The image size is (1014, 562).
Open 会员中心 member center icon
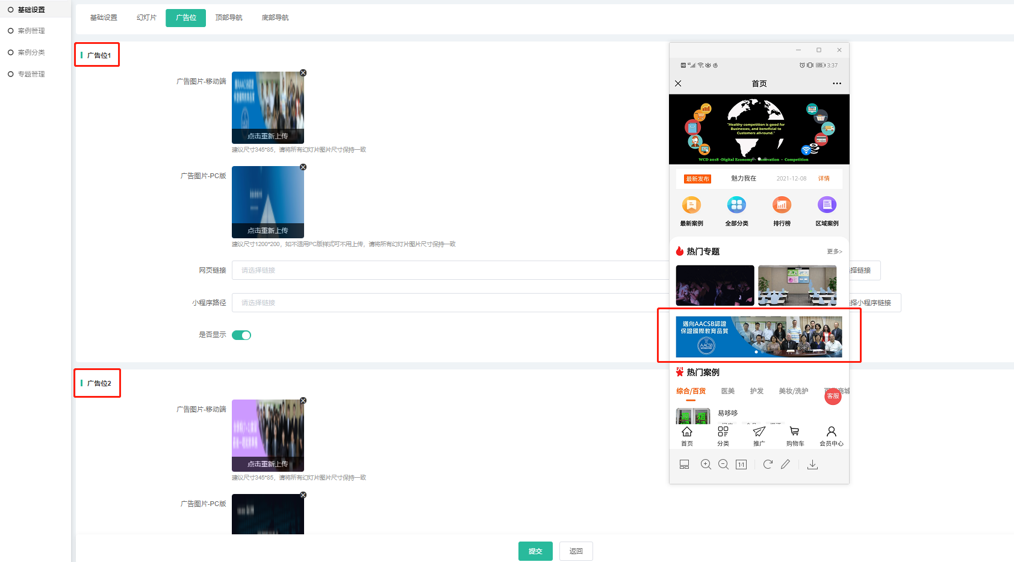(831, 436)
